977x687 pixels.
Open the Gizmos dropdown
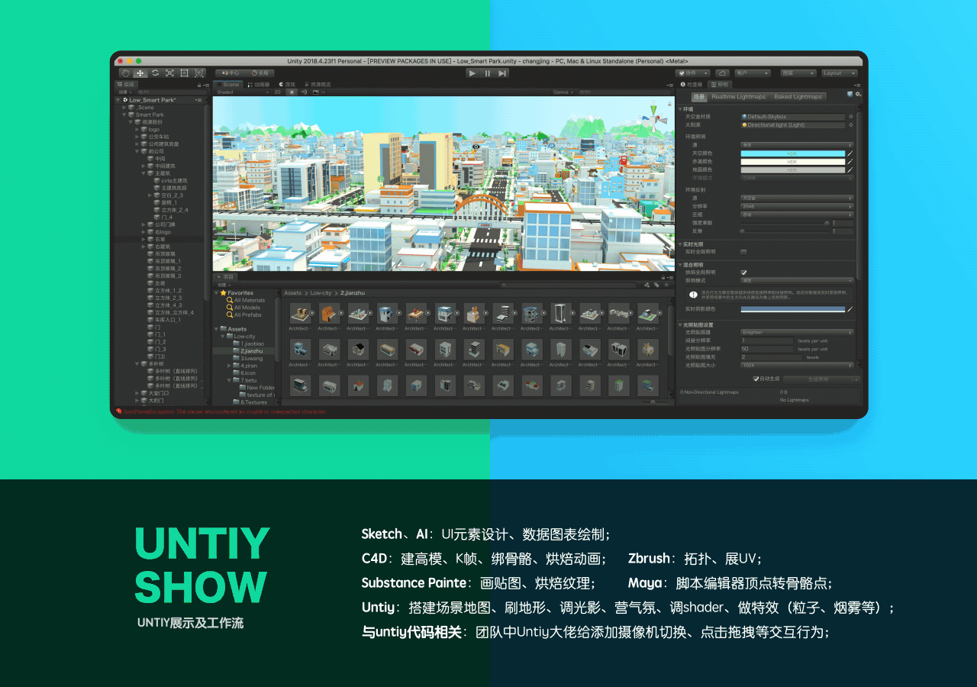(x=563, y=92)
